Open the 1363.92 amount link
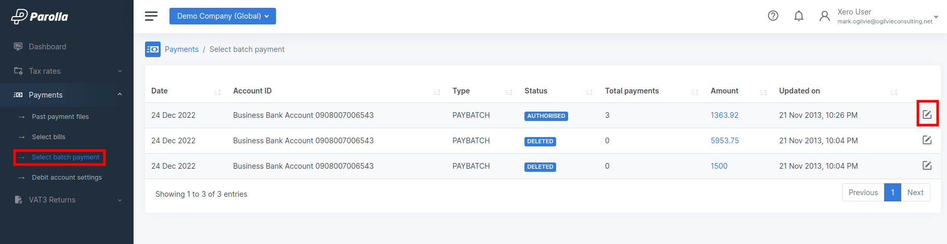947x244 pixels. point(725,115)
